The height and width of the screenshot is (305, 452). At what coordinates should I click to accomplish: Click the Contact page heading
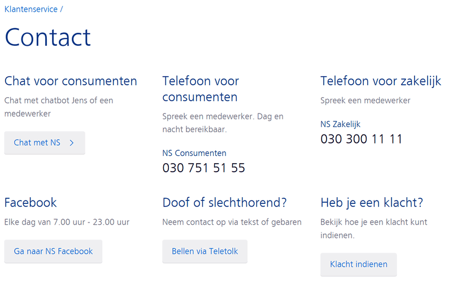pyautogui.click(x=47, y=37)
